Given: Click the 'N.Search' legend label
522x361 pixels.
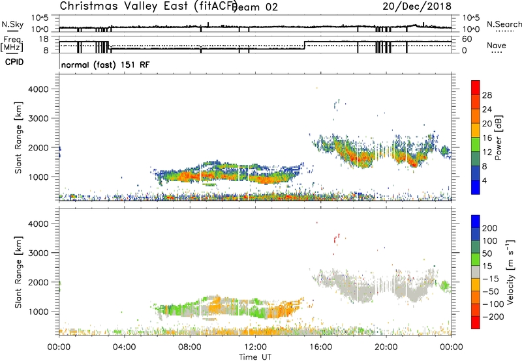Looking at the screenshot, I should tap(504, 24).
